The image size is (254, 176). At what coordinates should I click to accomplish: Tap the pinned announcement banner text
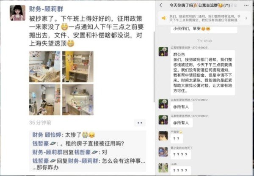pos(205,18)
